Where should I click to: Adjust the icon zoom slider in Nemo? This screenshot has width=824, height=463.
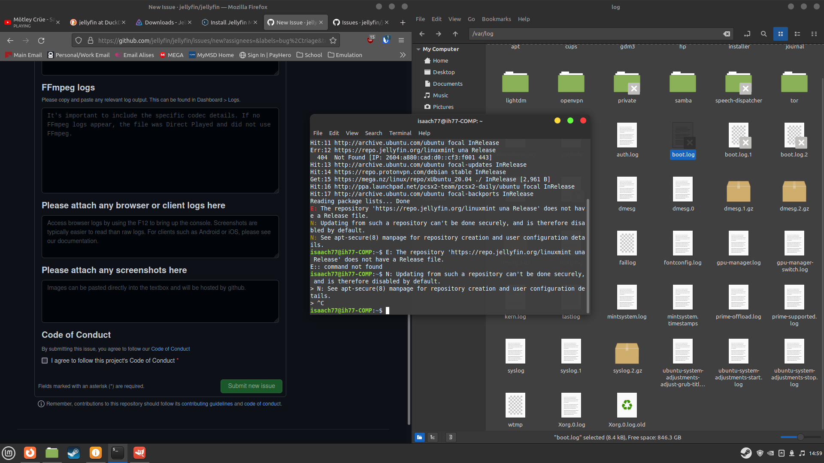[802, 437]
